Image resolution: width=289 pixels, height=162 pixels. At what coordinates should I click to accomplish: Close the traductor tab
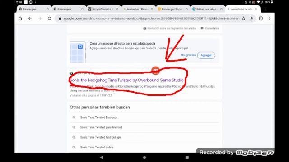[152, 9]
